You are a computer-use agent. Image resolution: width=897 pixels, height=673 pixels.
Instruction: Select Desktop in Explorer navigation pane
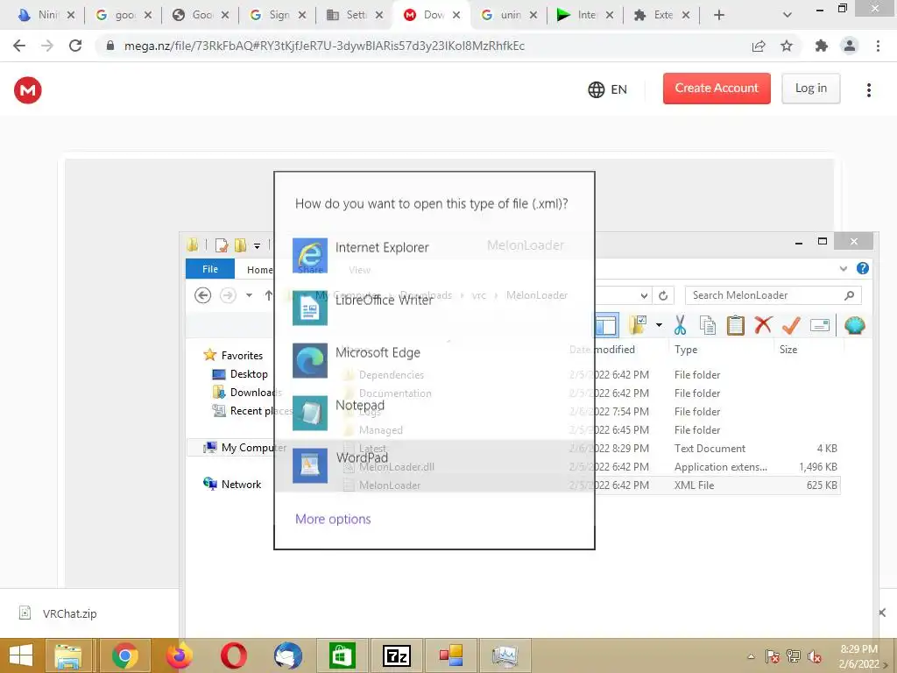pyautogui.click(x=249, y=373)
